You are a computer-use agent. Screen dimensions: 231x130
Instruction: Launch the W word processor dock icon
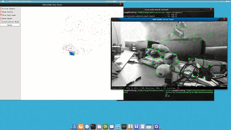click(136, 126)
